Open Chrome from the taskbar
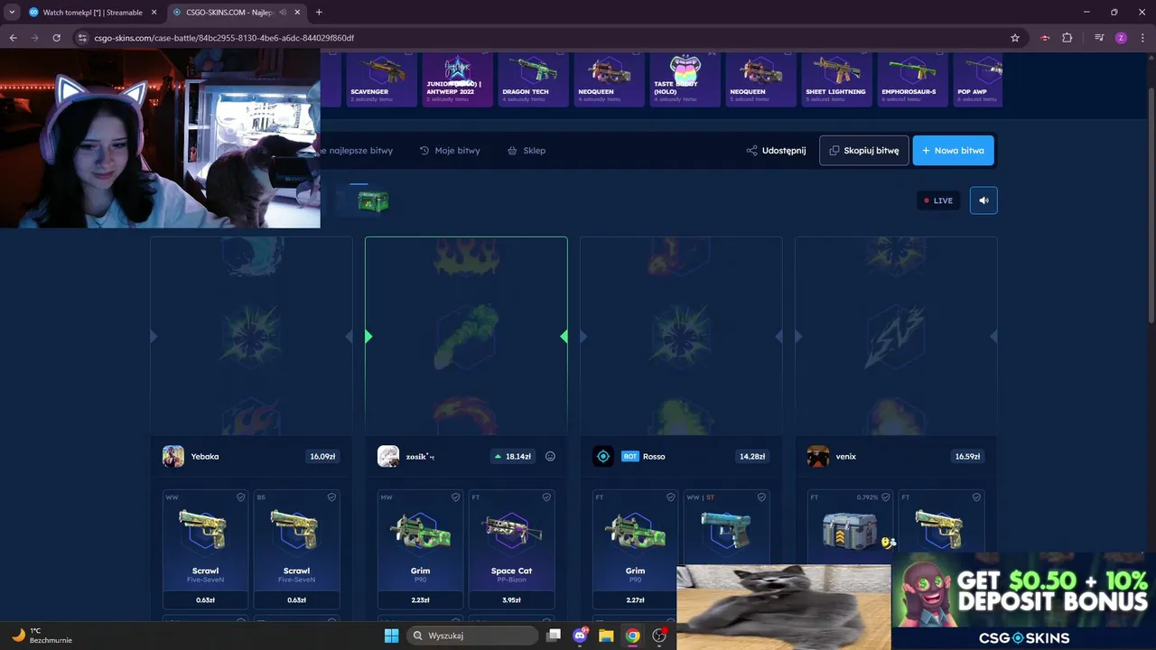 tap(632, 636)
